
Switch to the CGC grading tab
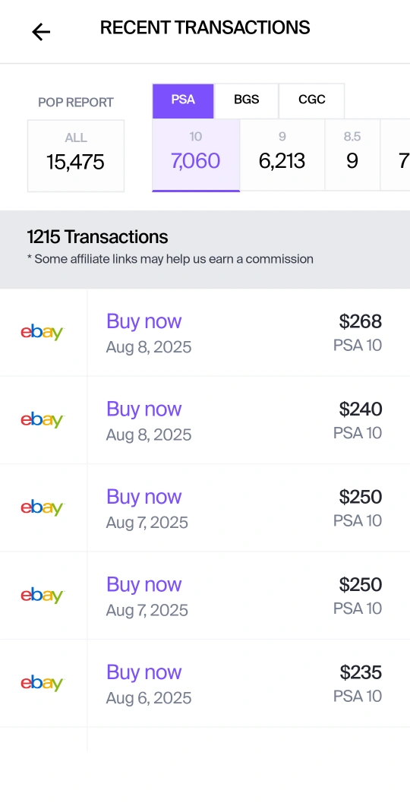tap(312, 101)
